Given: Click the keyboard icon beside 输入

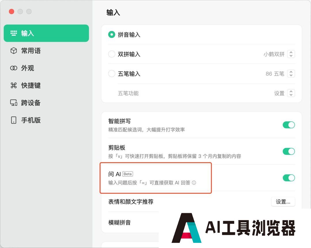Looking at the screenshot, I should 14,33.
